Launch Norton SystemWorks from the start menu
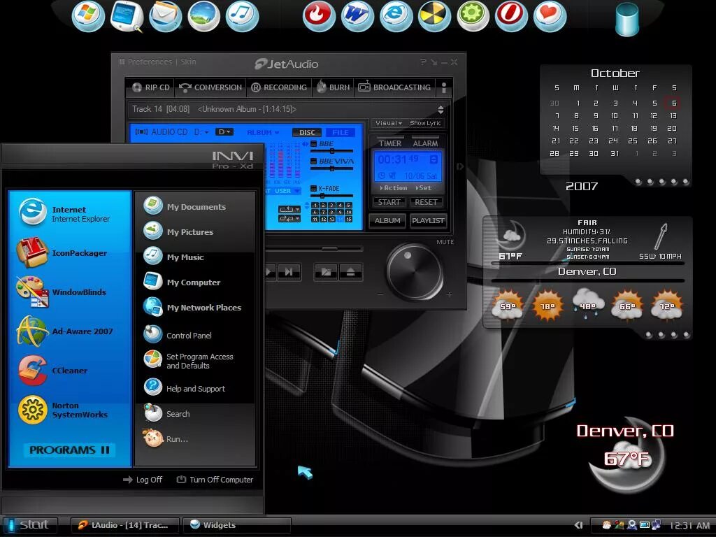The image size is (716, 537). [x=69, y=410]
